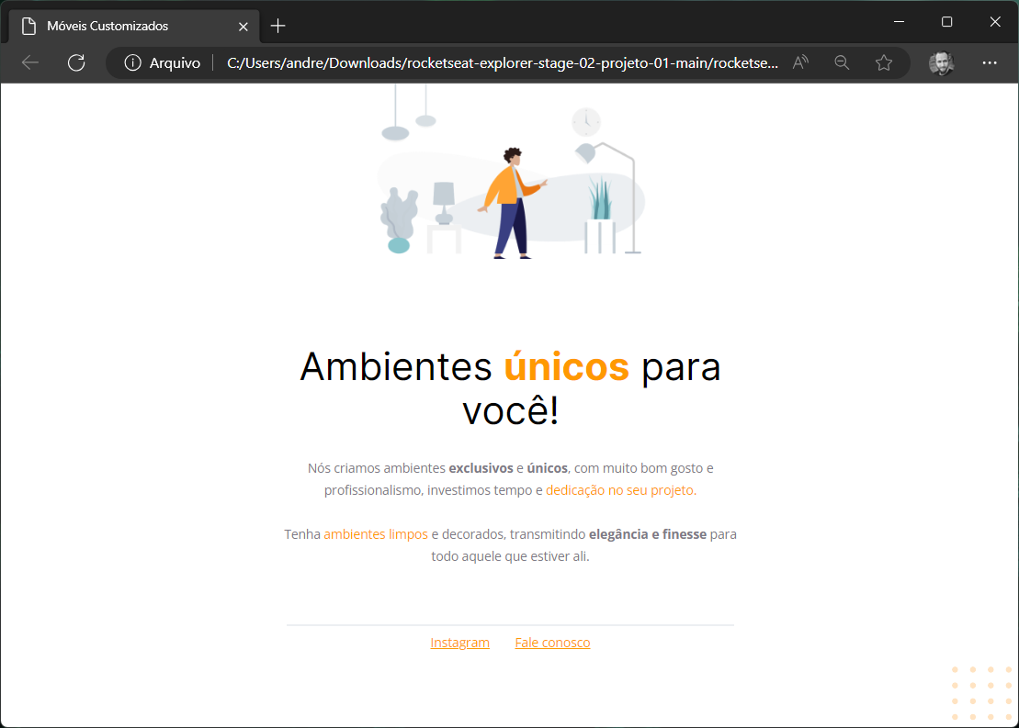Click the zoom-out magnifier icon
1019x728 pixels.
coord(842,62)
